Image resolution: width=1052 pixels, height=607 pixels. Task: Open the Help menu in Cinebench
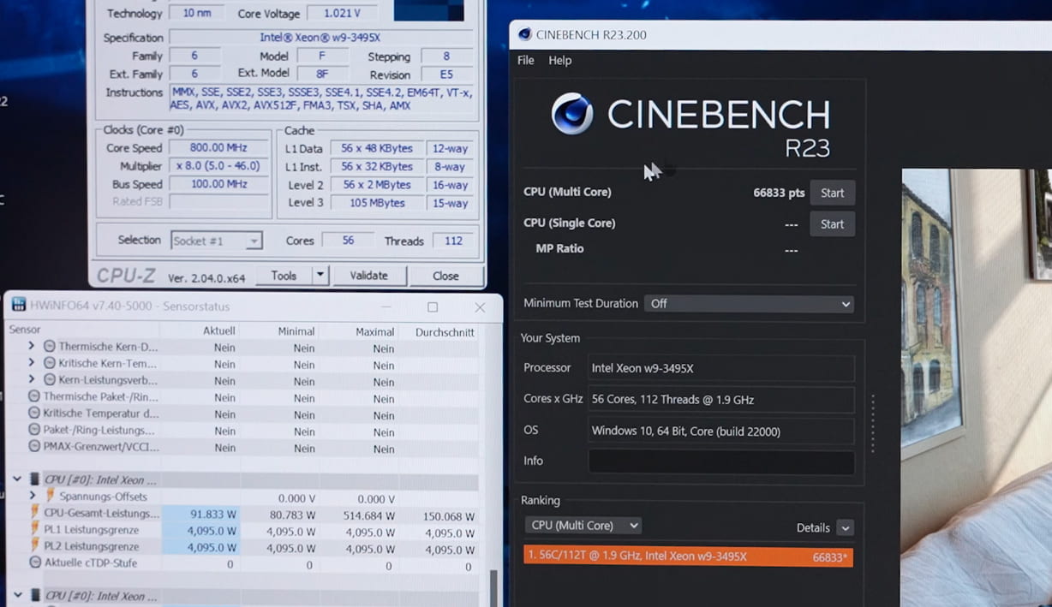(x=560, y=60)
